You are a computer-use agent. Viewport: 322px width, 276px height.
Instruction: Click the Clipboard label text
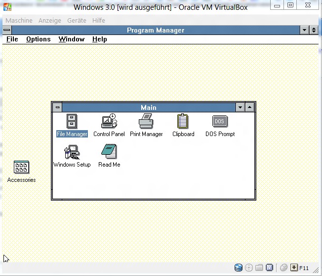tap(183, 134)
